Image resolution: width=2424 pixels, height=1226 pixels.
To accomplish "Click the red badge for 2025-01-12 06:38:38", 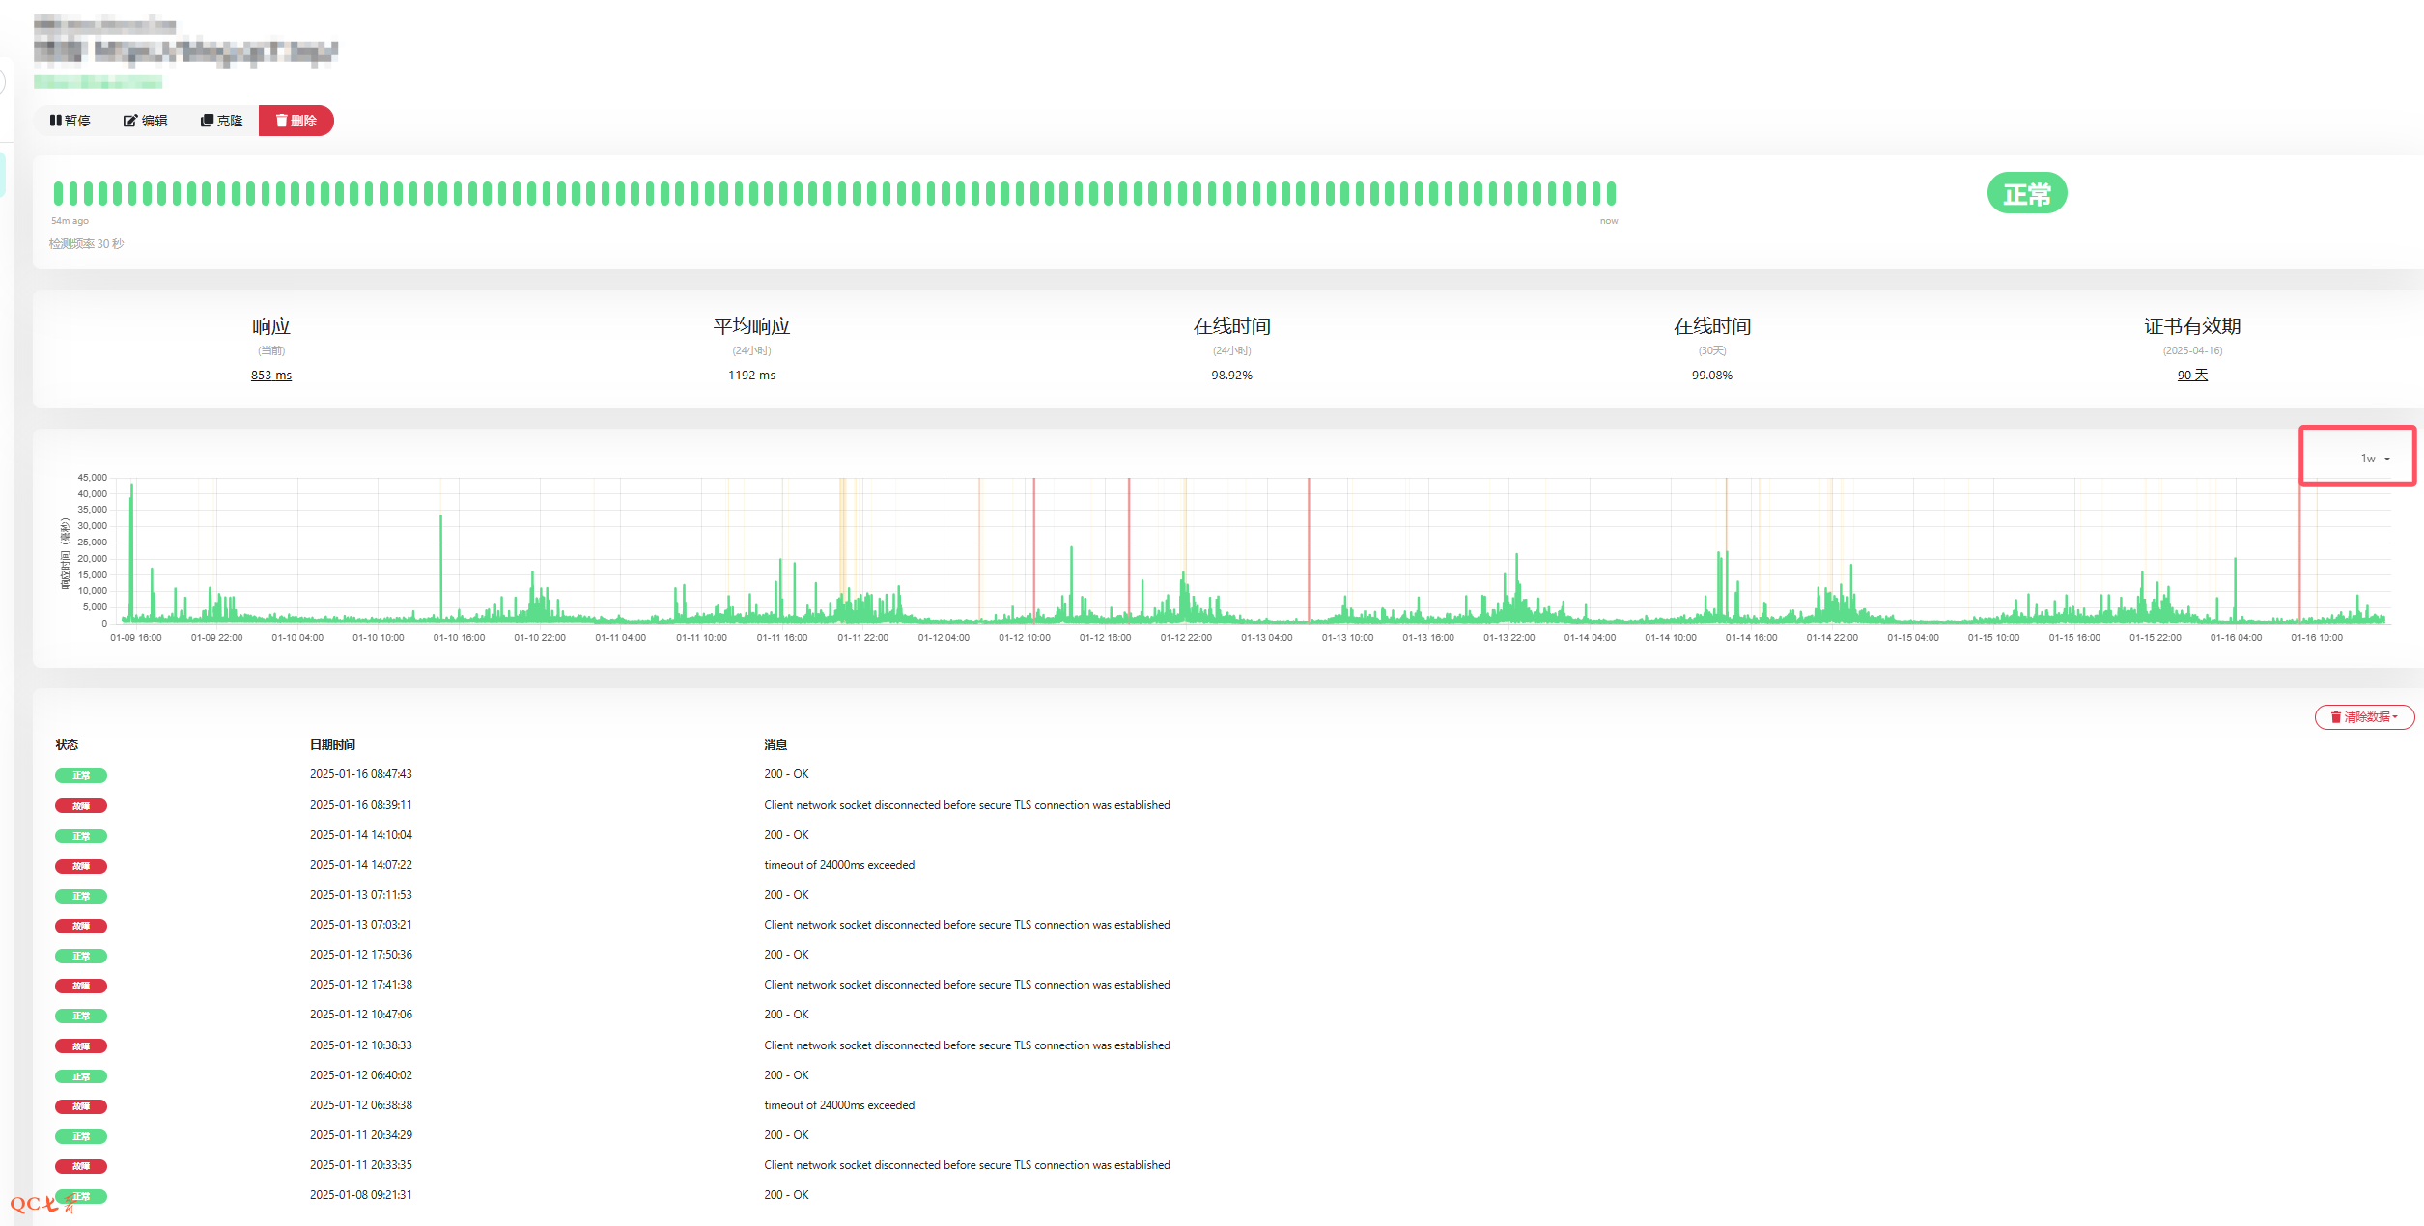I will (81, 1106).
